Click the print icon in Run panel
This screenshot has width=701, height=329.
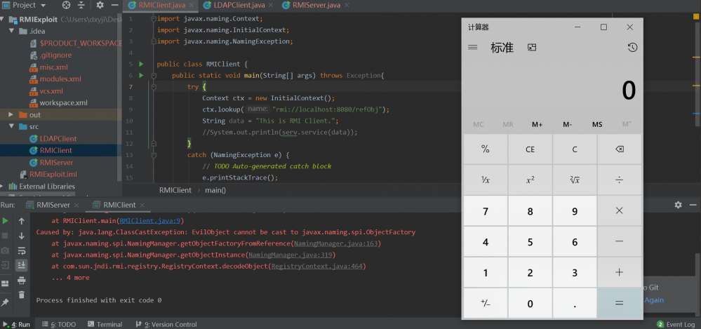22,279
